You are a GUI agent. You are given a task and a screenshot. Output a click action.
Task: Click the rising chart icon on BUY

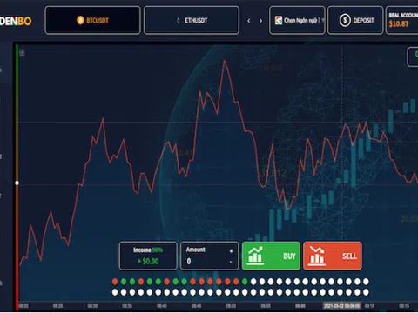[x=255, y=256]
